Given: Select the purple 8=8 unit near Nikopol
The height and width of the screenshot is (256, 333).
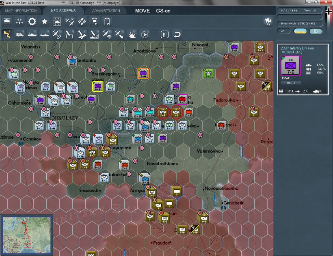Looking at the screenshot, I should pyautogui.click(x=234, y=47).
